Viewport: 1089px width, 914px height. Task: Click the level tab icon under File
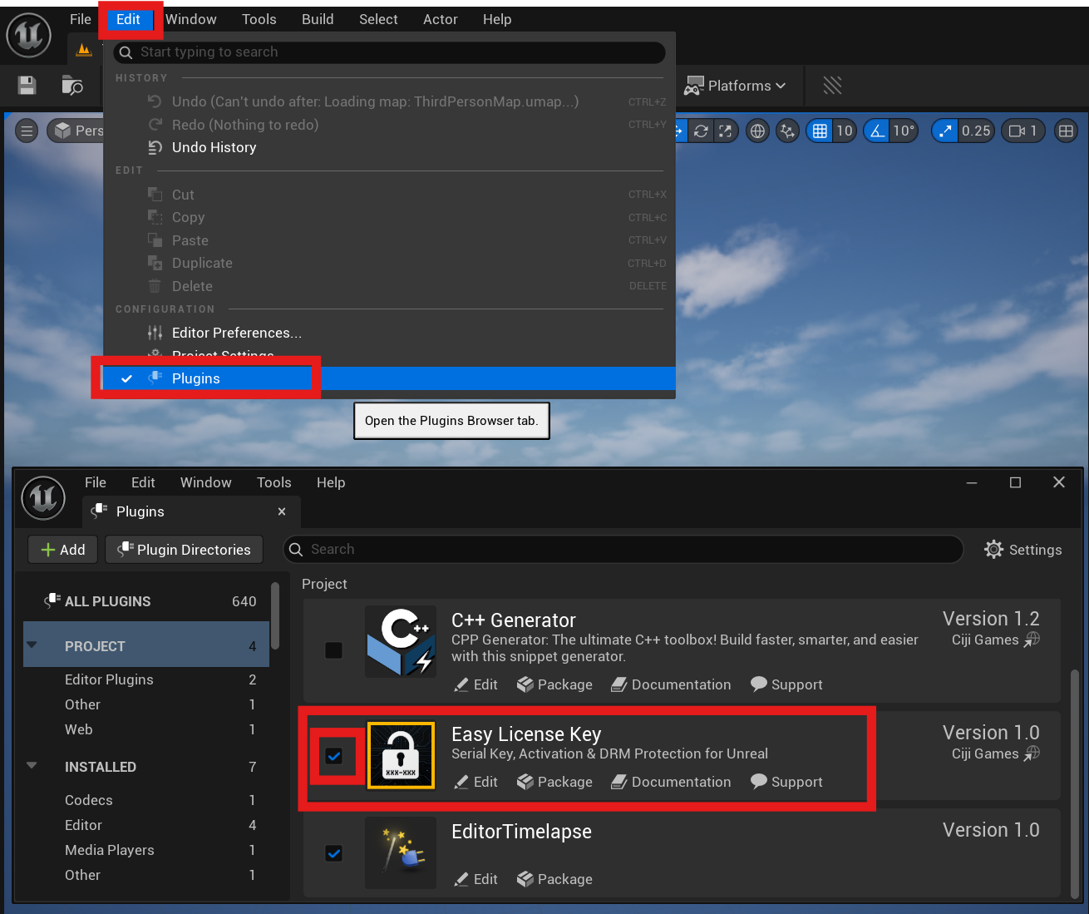tap(83, 50)
